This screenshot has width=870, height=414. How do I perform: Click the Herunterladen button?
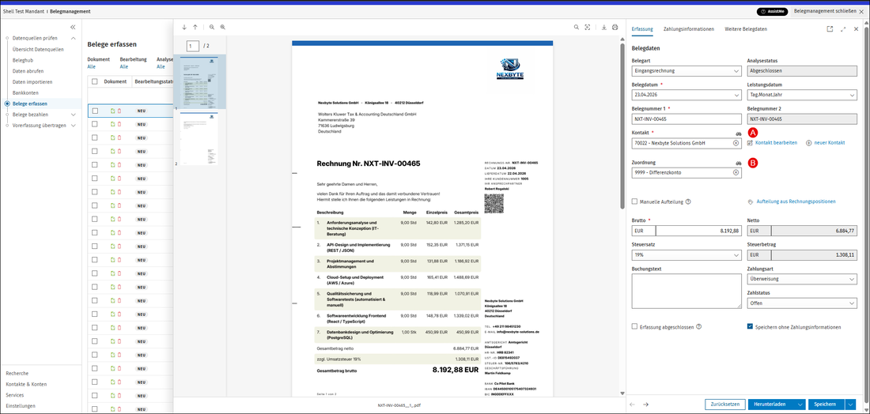770,405
